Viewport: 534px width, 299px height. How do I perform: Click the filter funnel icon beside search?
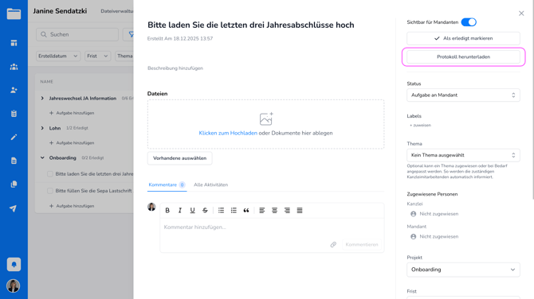tap(131, 34)
